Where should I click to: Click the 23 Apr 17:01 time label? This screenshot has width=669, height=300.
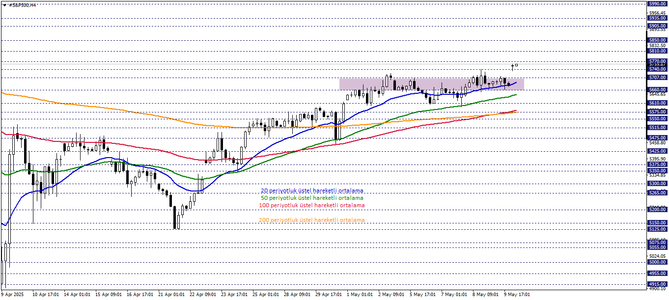[234, 295]
